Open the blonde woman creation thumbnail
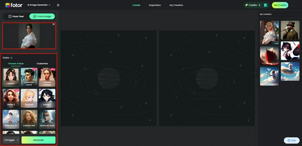This screenshot has height=146, width=302. click(269, 33)
